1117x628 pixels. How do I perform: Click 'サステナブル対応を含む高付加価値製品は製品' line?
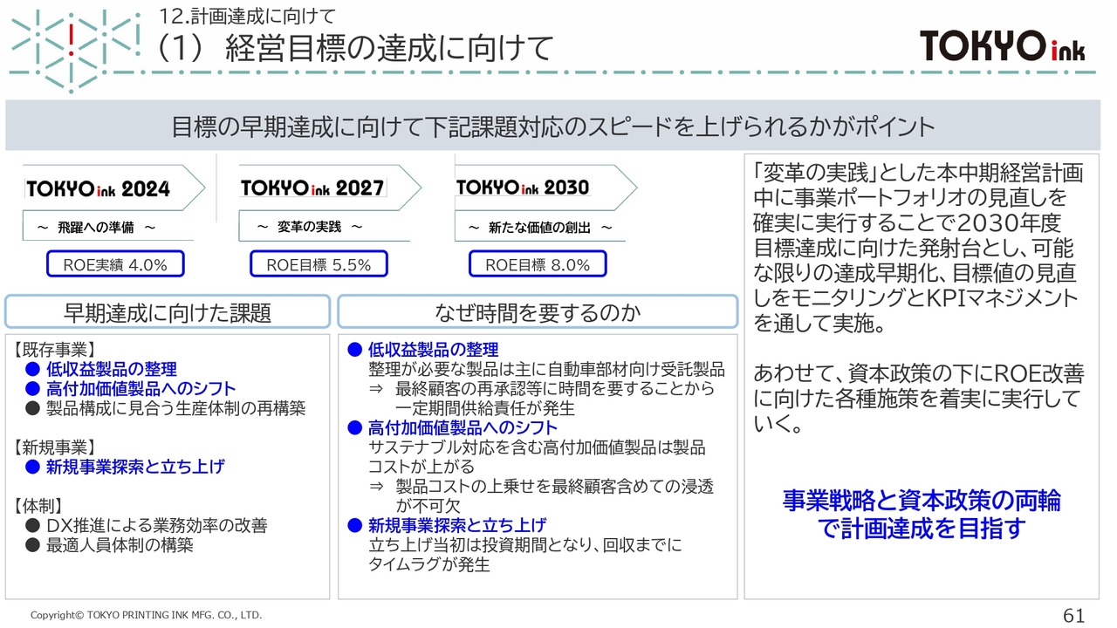click(537, 447)
